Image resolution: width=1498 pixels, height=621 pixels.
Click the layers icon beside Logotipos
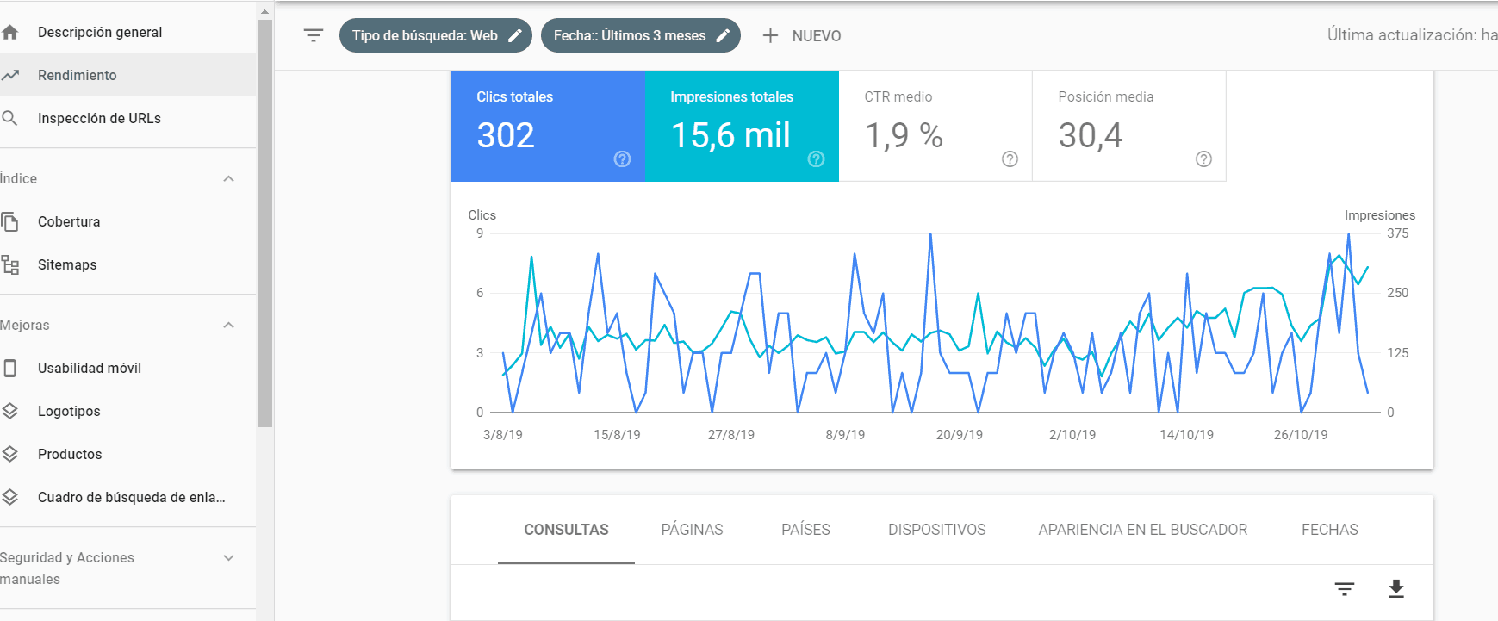pos(10,411)
